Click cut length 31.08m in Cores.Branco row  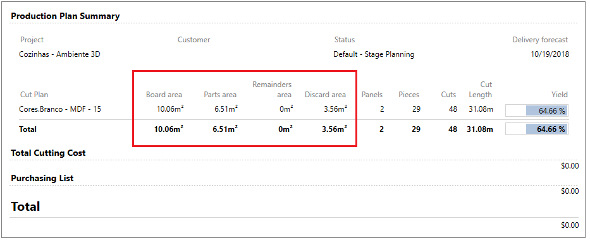pos(481,110)
